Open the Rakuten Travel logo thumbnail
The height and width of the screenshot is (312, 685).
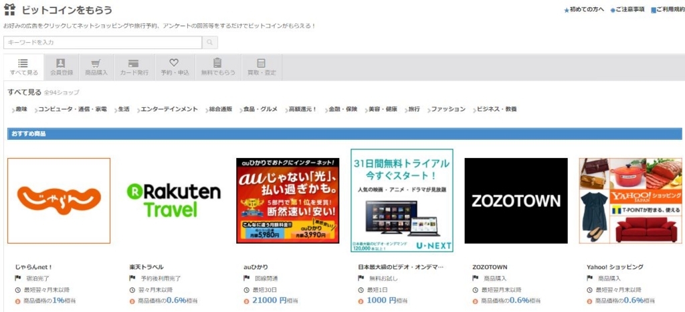173,201
